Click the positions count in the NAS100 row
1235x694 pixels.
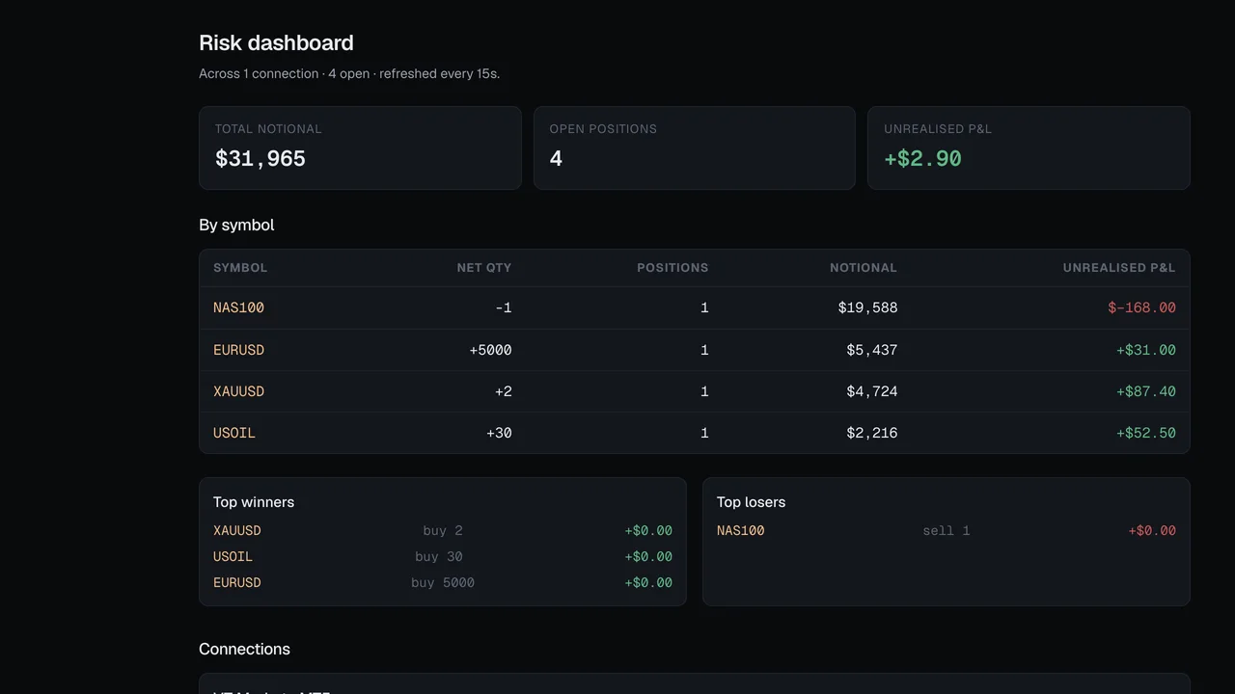coord(704,307)
